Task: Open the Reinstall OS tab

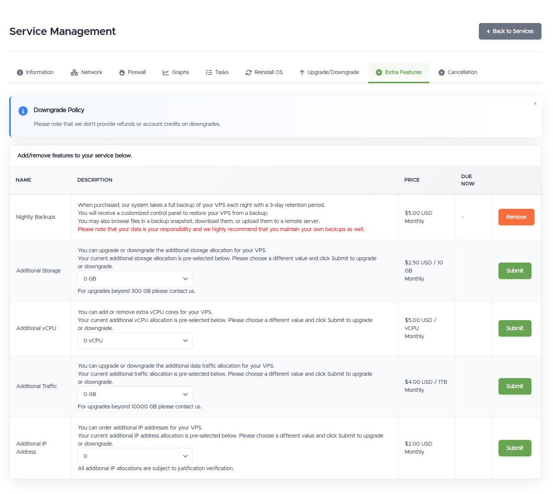Action: click(264, 73)
